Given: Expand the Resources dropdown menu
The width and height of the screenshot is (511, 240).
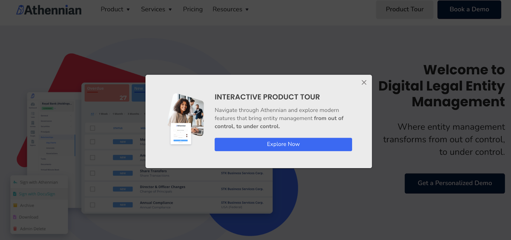Looking at the screenshot, I should pyautogui.click(x=231, y=9).
